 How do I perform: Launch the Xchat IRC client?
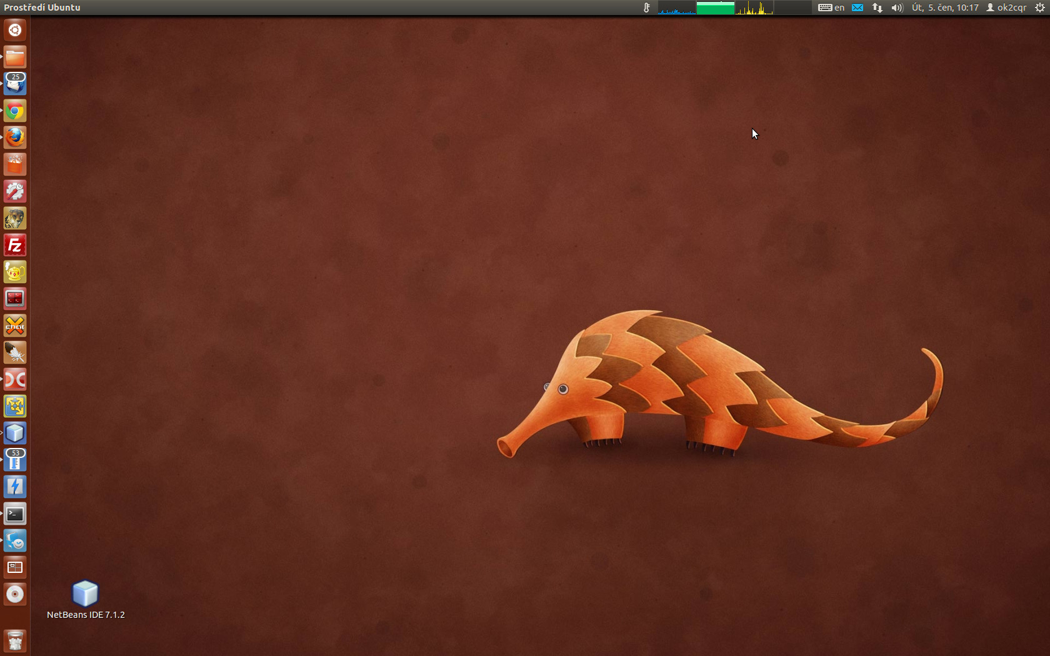(x=15, y=326)
